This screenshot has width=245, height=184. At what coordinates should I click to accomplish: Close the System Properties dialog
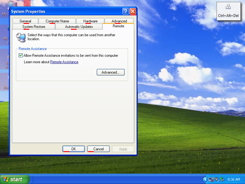(133, 11)
